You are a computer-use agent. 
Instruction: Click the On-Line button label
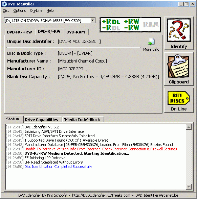coord(179,109)
